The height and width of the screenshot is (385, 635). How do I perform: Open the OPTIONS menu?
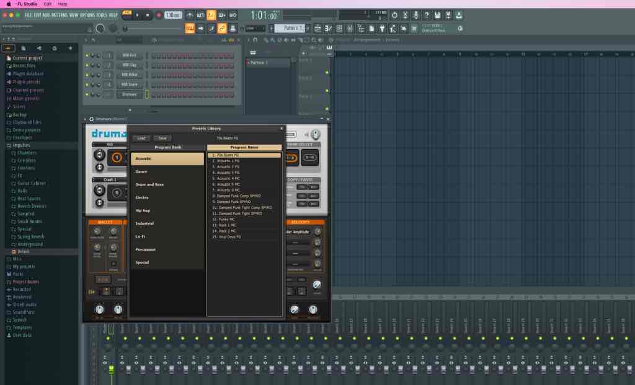pos(87,15)
